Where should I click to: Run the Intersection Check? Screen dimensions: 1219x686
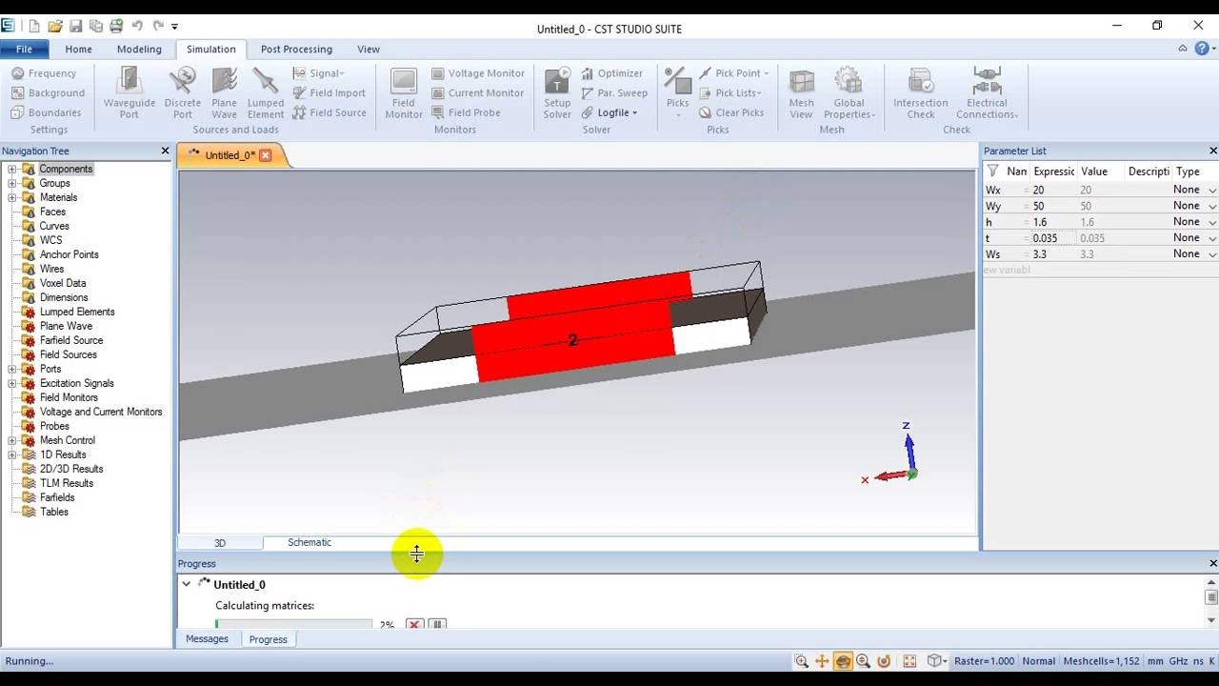tap(920, 93)
